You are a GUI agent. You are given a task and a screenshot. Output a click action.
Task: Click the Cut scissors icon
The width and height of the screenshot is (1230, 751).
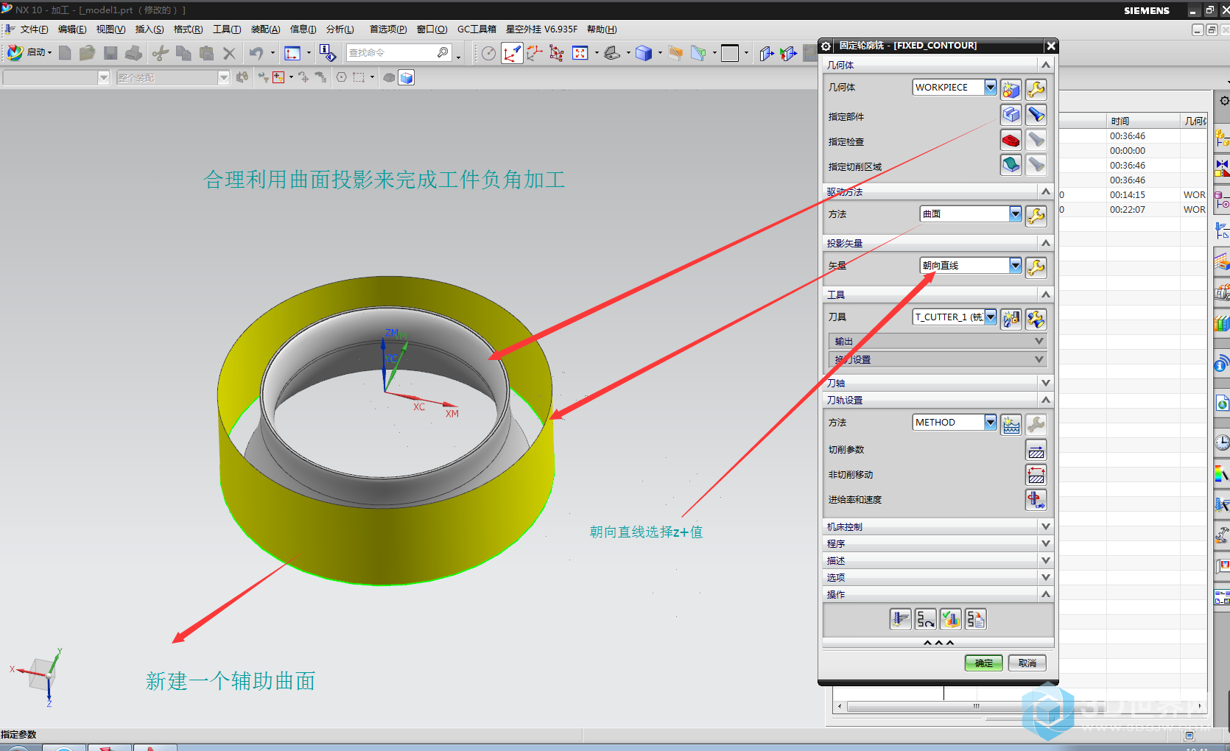click(x=160, y=53)
